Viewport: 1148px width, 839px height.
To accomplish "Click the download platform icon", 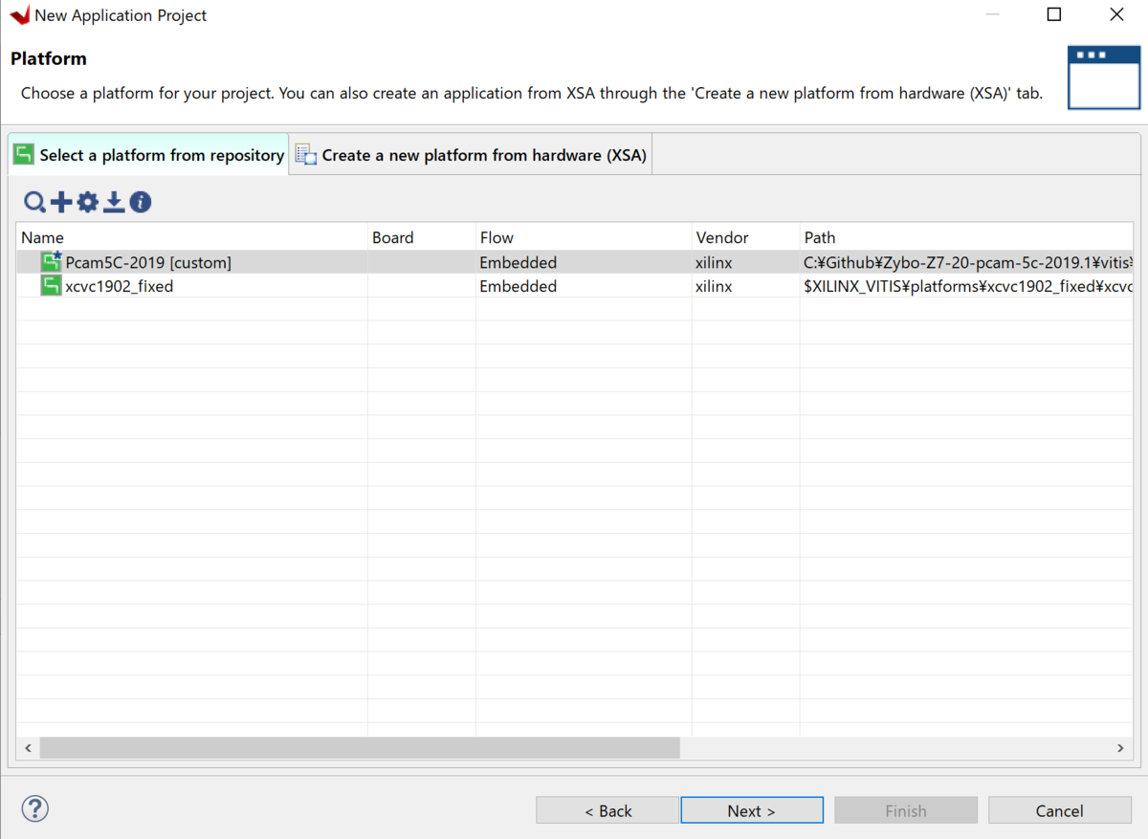I will (114, 202).
